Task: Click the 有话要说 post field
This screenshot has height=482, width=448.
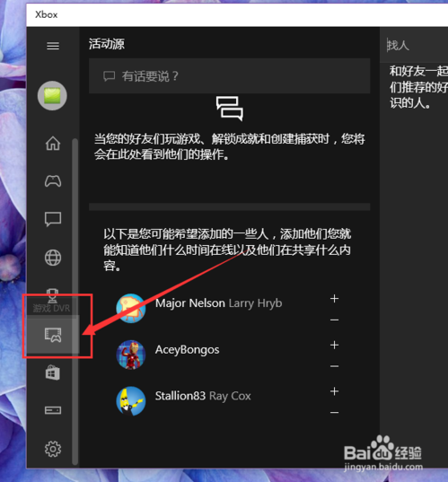Action: click(229, 76)
